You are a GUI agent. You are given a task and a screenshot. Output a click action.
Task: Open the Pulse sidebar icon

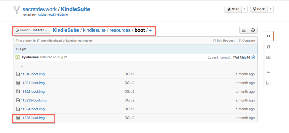268,72
